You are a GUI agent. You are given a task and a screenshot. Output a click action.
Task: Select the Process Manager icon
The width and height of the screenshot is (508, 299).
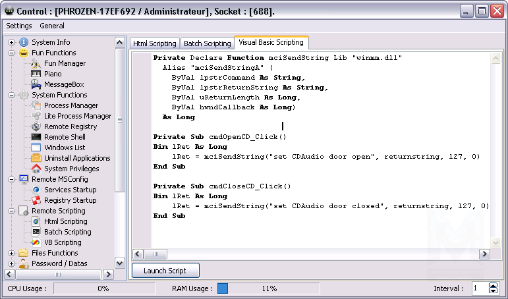click(x=36, y=105)
